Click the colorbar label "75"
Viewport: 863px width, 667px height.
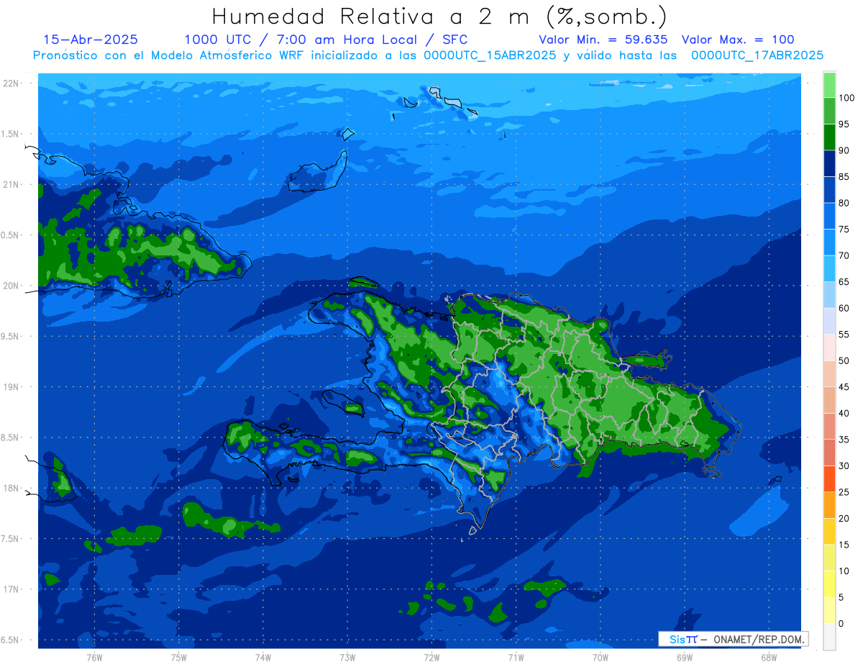[844, 230]
